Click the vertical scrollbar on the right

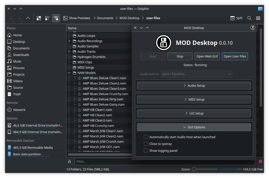click(261, 68)
